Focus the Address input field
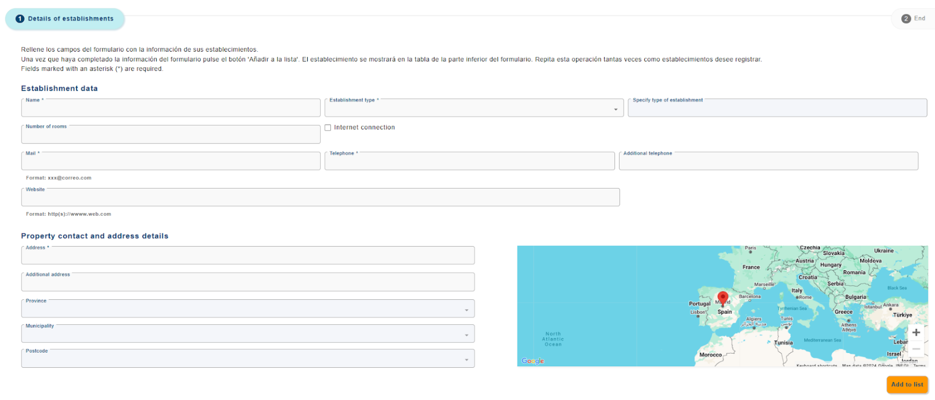 pos(248,256)
